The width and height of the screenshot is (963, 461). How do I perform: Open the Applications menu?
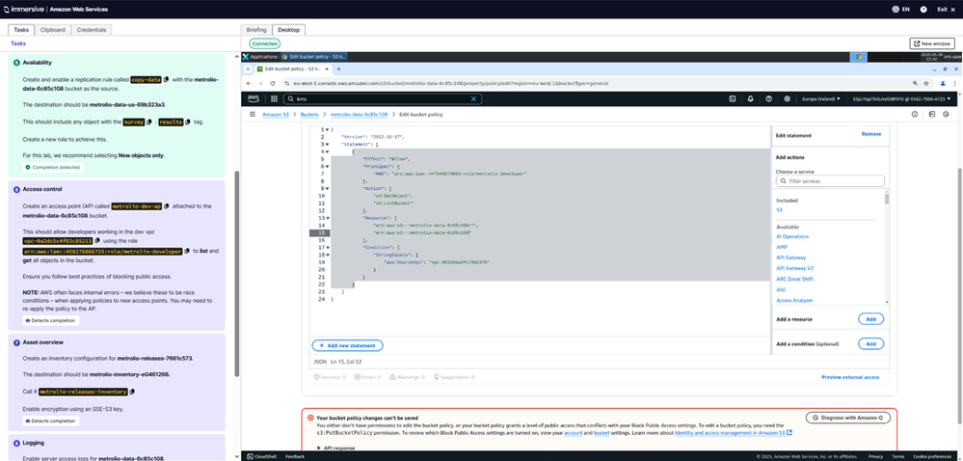(260, 57)
